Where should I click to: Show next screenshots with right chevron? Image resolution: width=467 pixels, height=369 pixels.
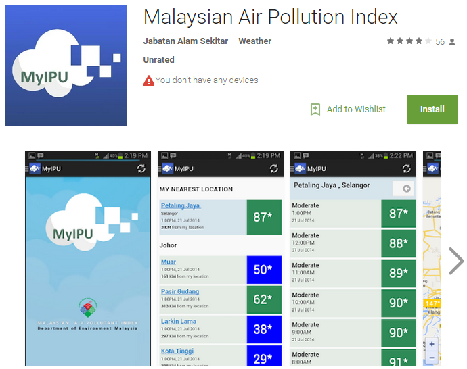(456, 261)
